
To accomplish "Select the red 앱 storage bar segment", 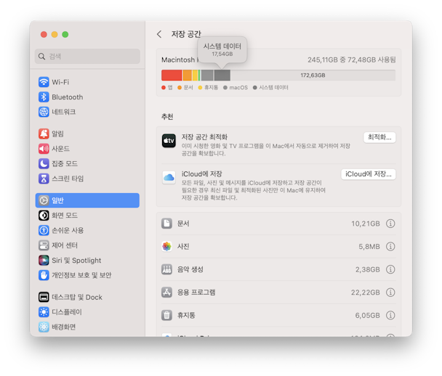I will pyautogui.click(x=172, y=75).
